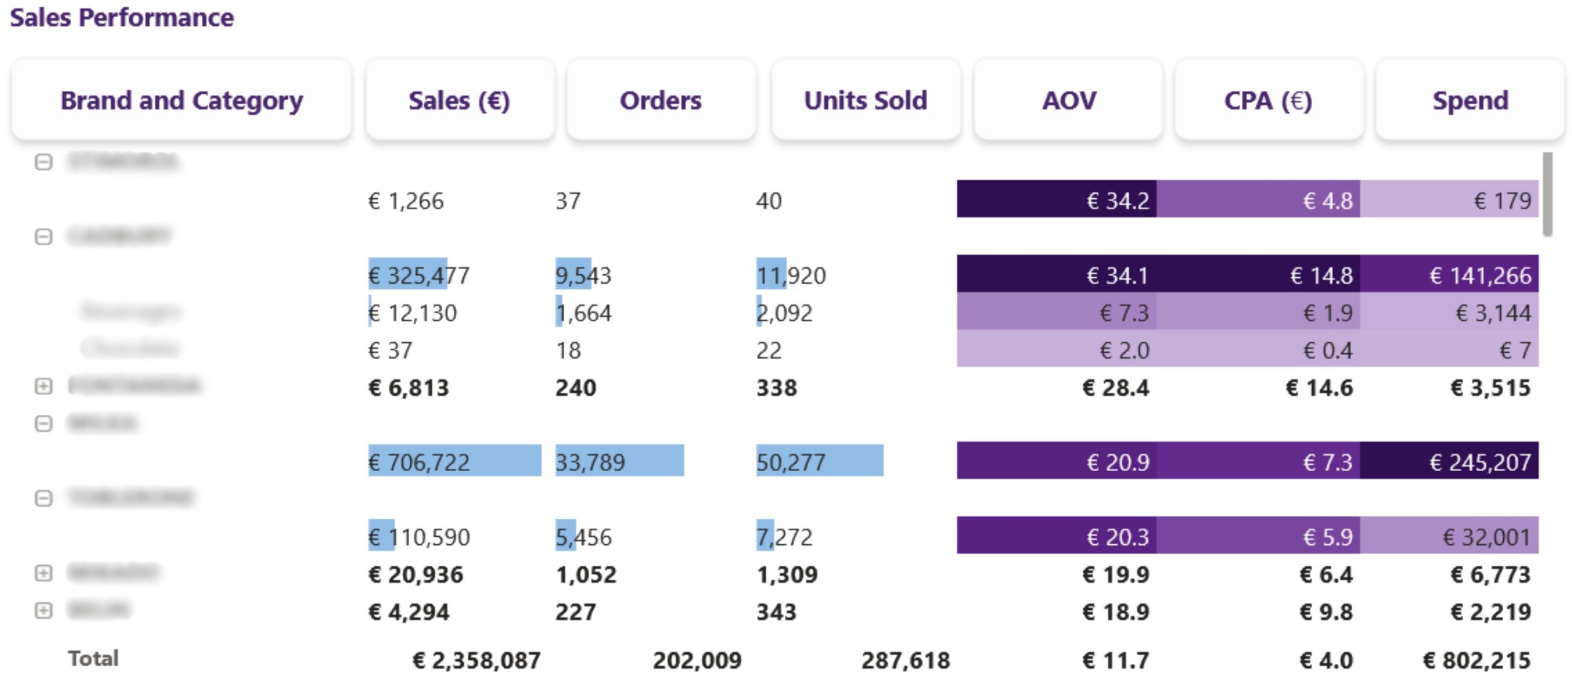Click the € 1.9 CPA cell
Viewport: 1572px width, 681px height.
(1258, 311)
